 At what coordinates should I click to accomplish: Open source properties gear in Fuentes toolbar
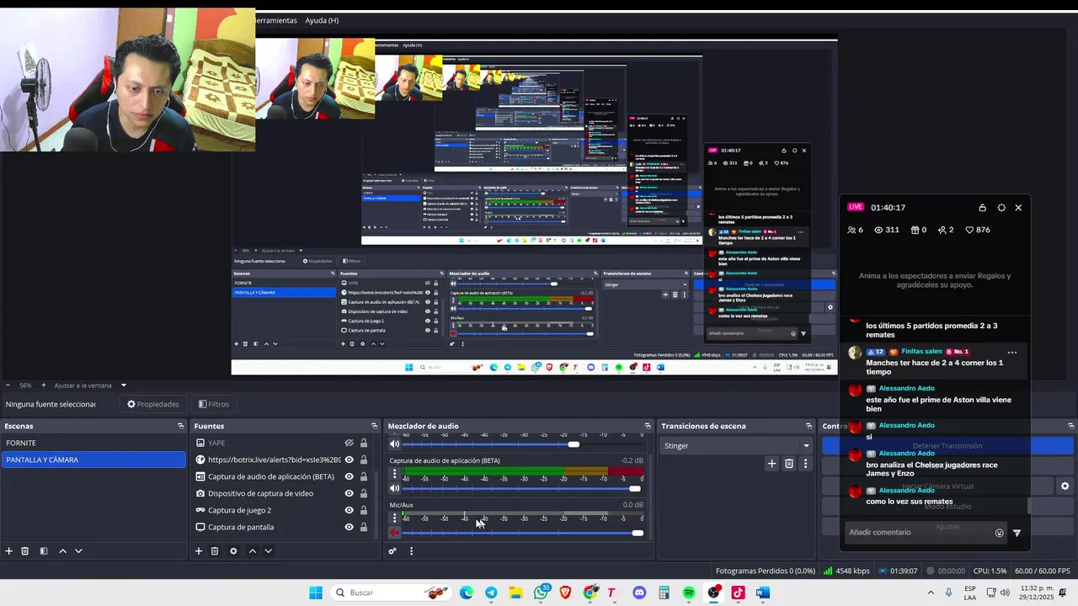point(233,551)
